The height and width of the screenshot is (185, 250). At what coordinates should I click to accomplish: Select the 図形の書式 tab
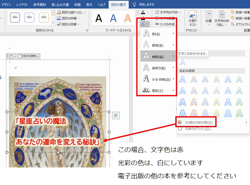[118, 5]
